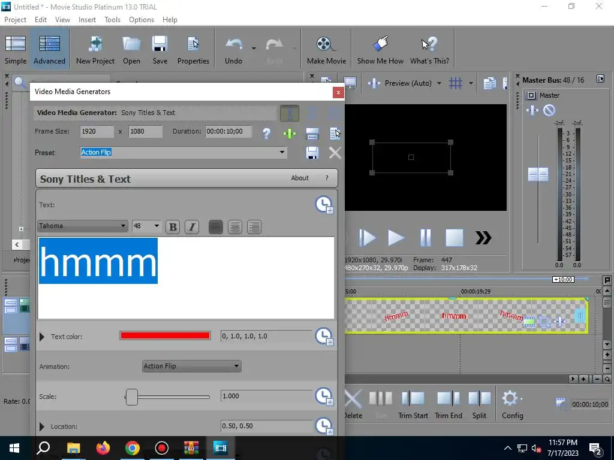Open the Insert menu
614x460 pixels.
coord(87,20)
